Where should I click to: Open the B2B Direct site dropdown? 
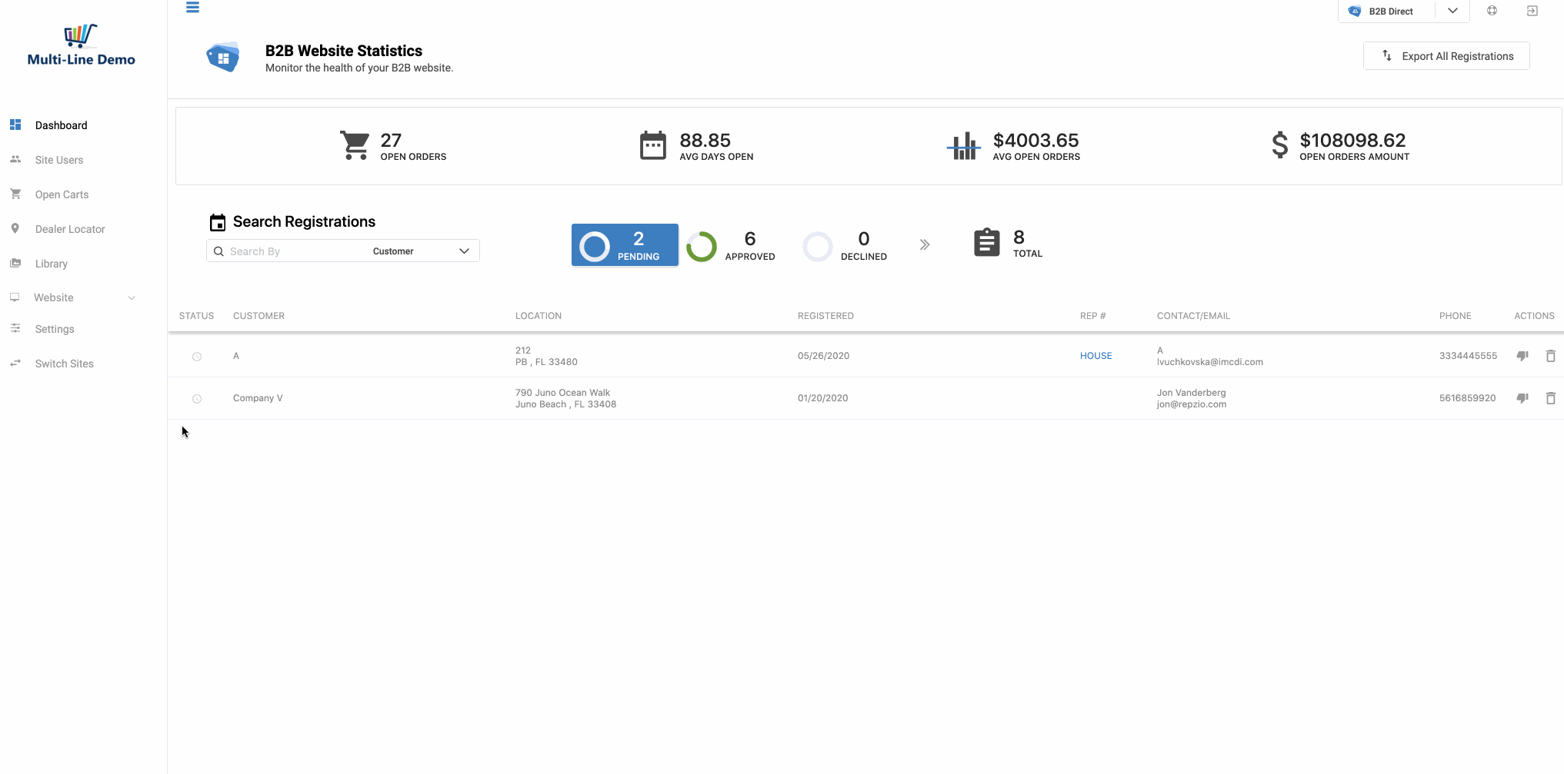(x=1452, y=11)
